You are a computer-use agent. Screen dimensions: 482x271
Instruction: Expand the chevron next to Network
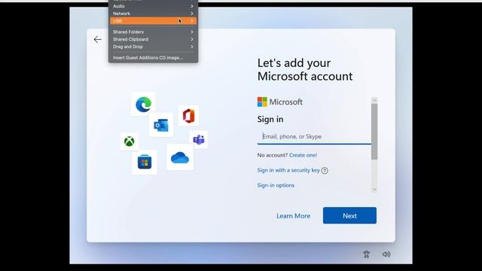coord(191,14)
